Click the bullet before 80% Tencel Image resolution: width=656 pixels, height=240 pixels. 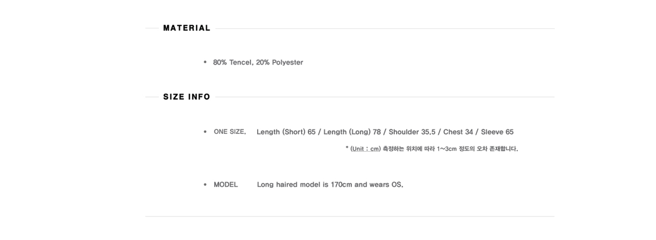(x=205, y=62)
